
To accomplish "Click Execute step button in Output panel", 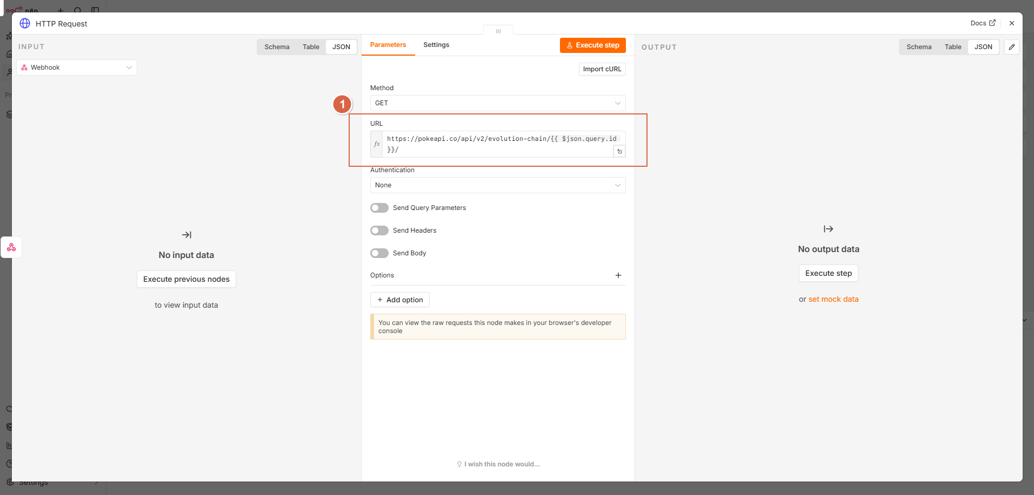I will 829,273.
